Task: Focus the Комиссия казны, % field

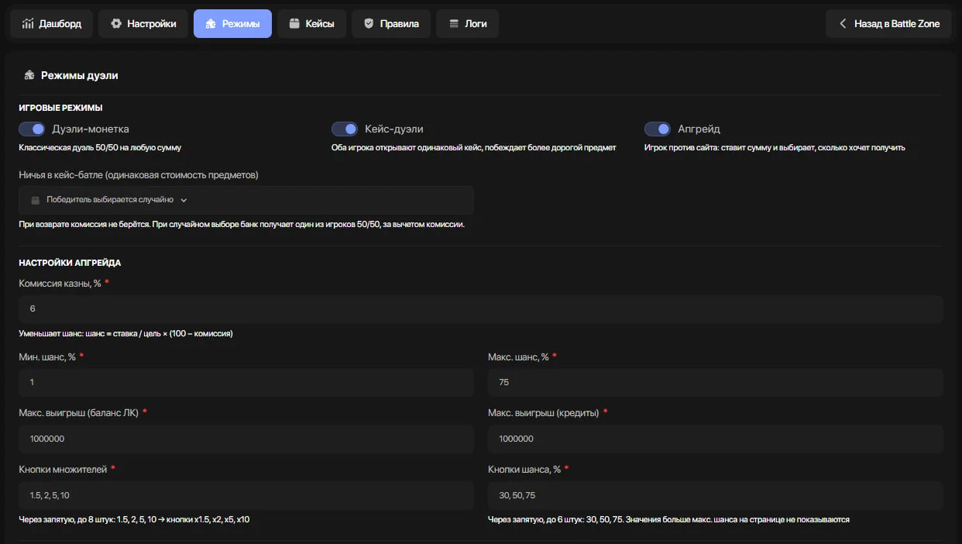Action: click(x=481, y=308)
